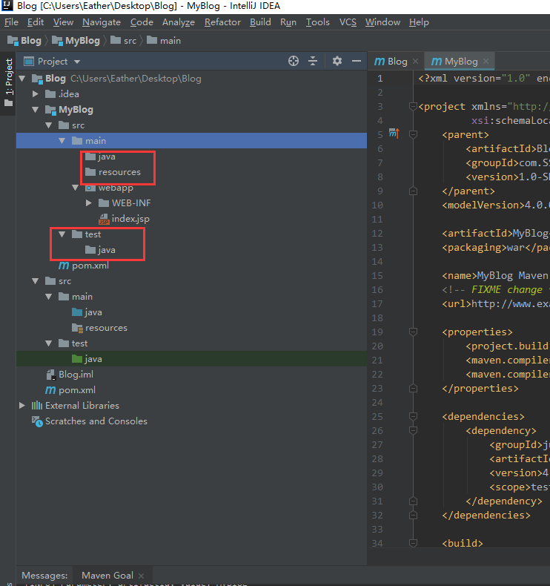Open the Build menu

click(x=260, y=22)
